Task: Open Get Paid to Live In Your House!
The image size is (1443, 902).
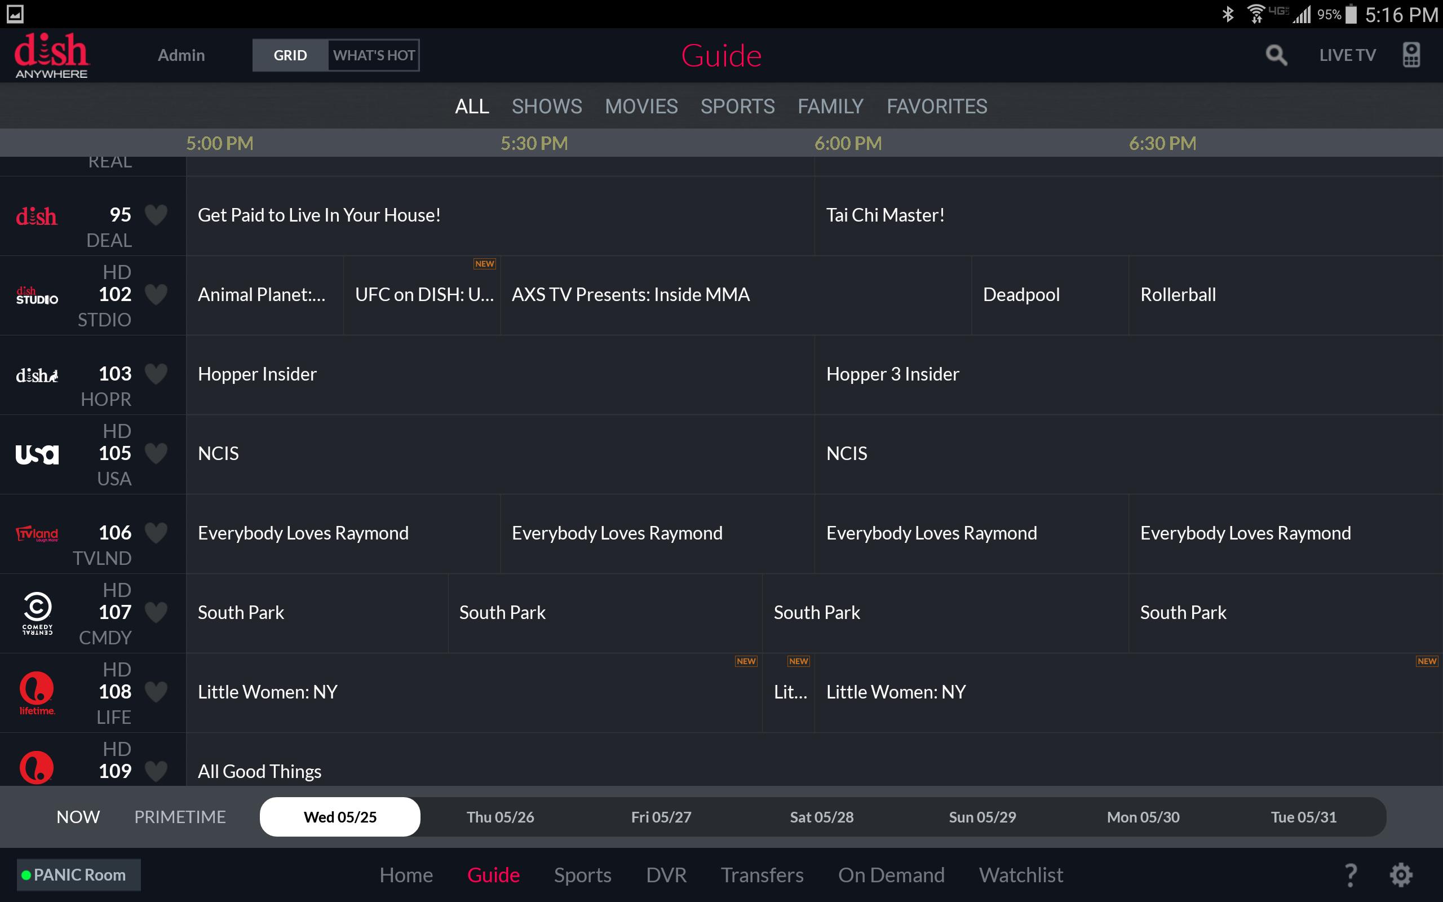Action: (501, 216)
